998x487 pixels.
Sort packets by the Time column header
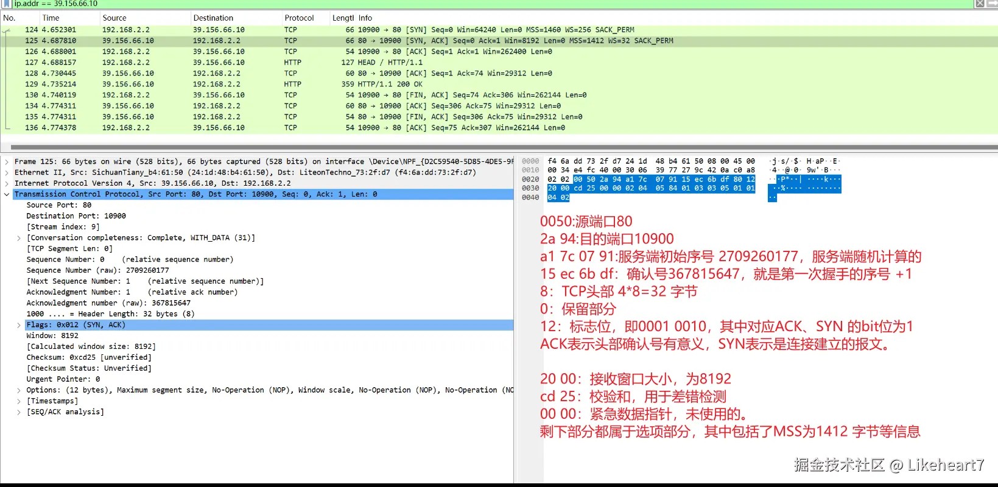(51, 18)
